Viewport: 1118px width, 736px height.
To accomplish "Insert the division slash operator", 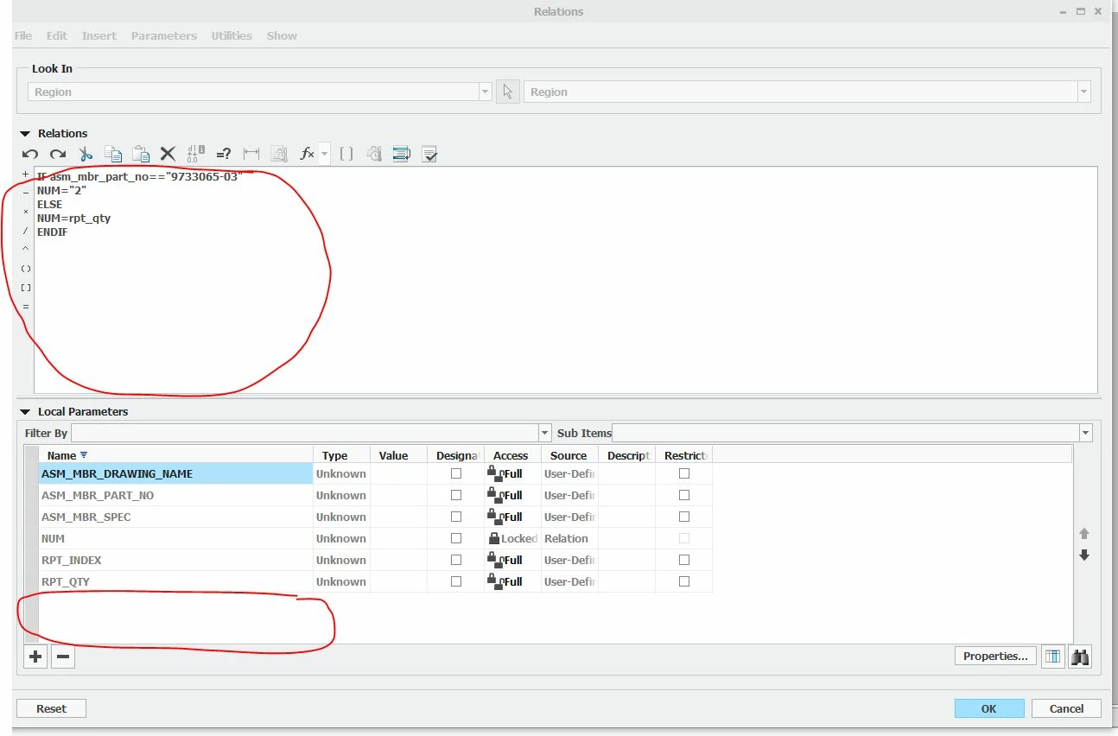I will point(25,231).
